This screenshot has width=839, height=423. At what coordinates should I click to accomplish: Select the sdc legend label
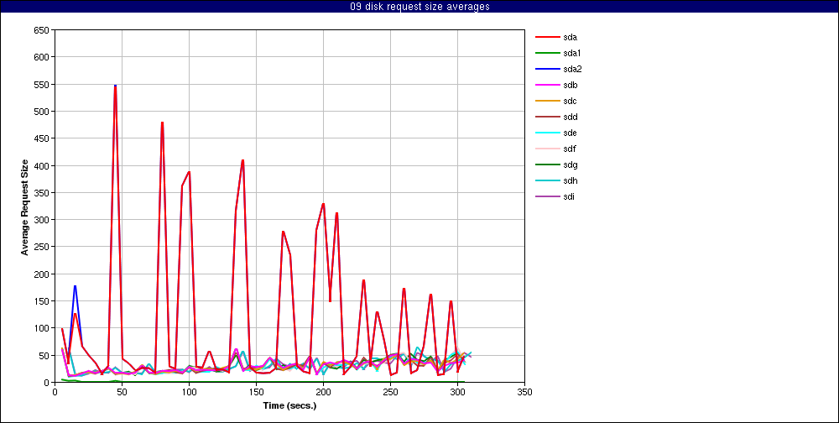point(570,102)
